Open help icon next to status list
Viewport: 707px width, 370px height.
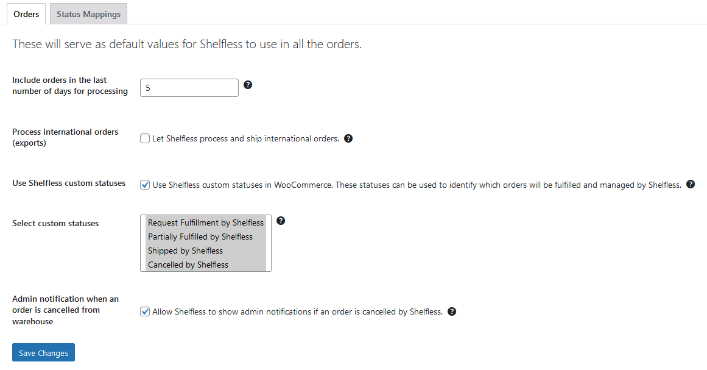point(281,221)
